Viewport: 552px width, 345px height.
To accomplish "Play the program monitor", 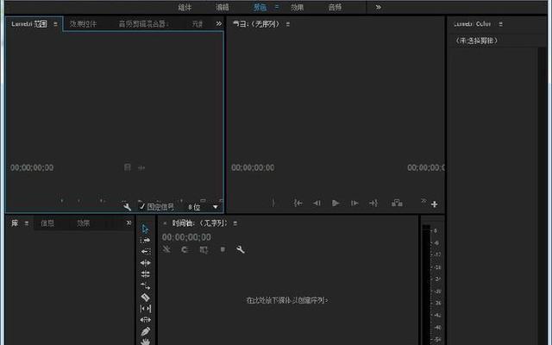I will (336, 204).
